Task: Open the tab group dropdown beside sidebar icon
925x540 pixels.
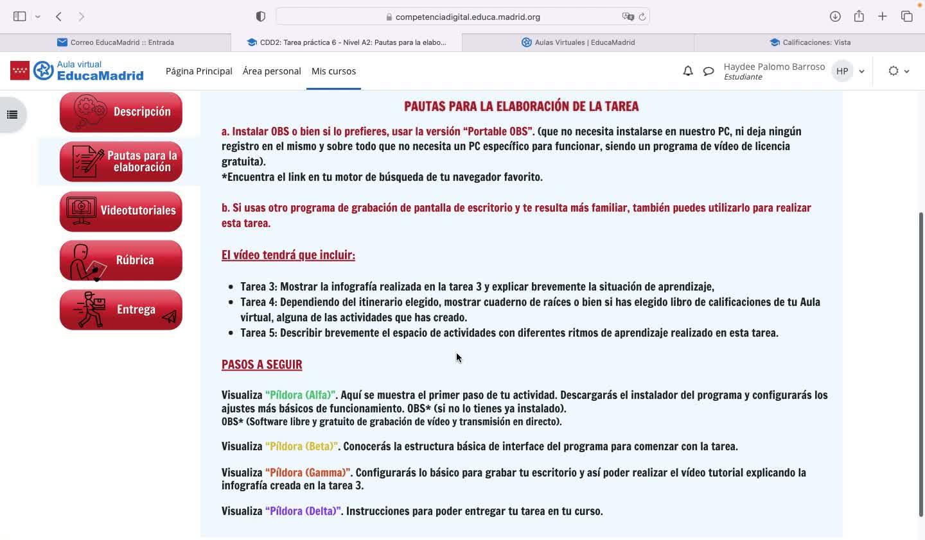Action: pyautogui.click(x=38, y=17)
